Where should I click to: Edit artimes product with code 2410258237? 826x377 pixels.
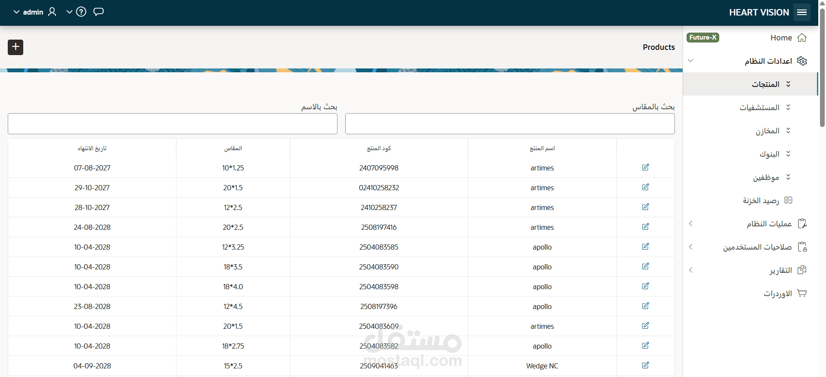click(x=645, y=207)
